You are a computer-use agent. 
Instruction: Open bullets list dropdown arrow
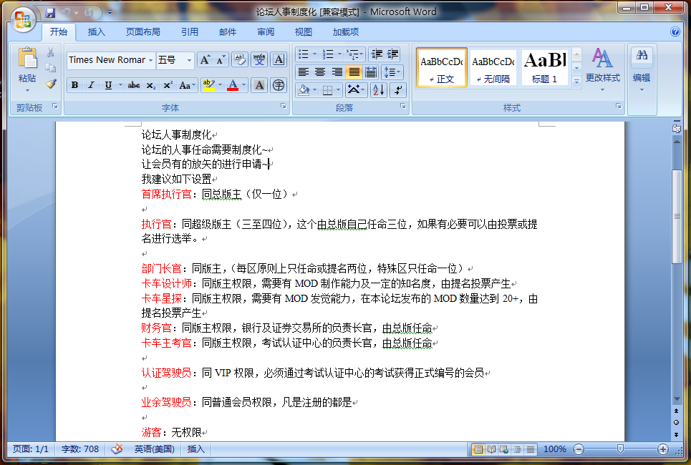[x=314, y=54]
